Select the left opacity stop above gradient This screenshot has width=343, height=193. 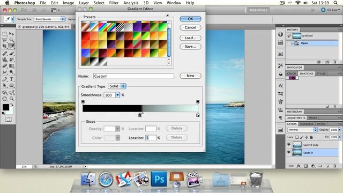pyautogui.click(x=83, y=102)
